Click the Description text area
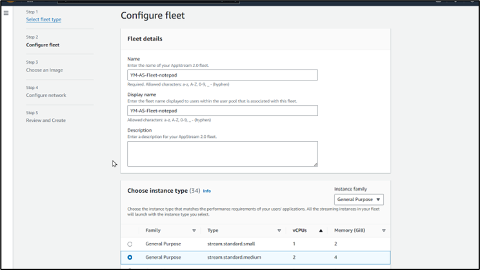The image size is (480, 270). pyautogui.click(x=223, y=154)
